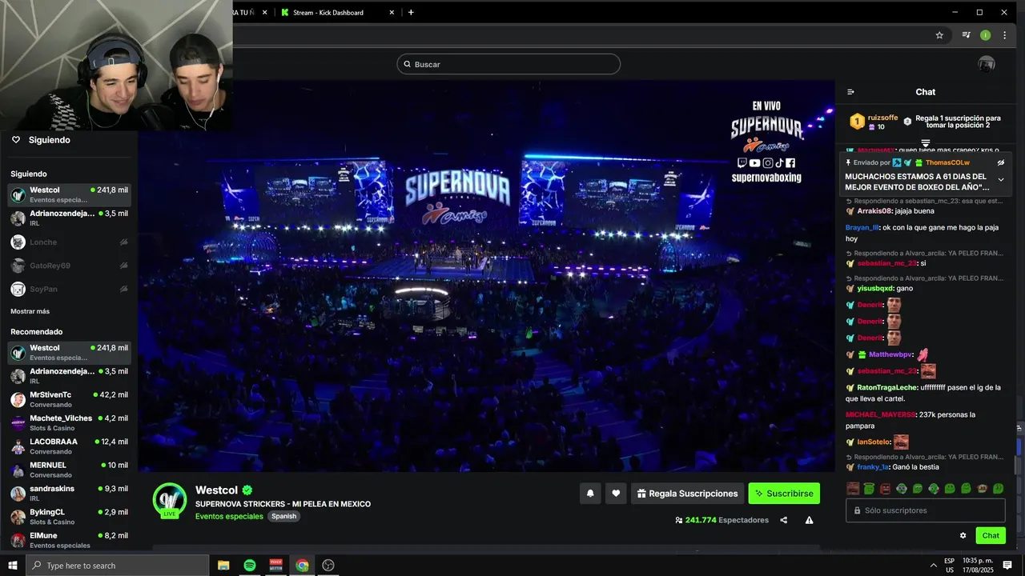This screenshot has width=1025, height=576.
Task: Click the Siguiendo heart icon in sidebar header
Action: (15, 140)
